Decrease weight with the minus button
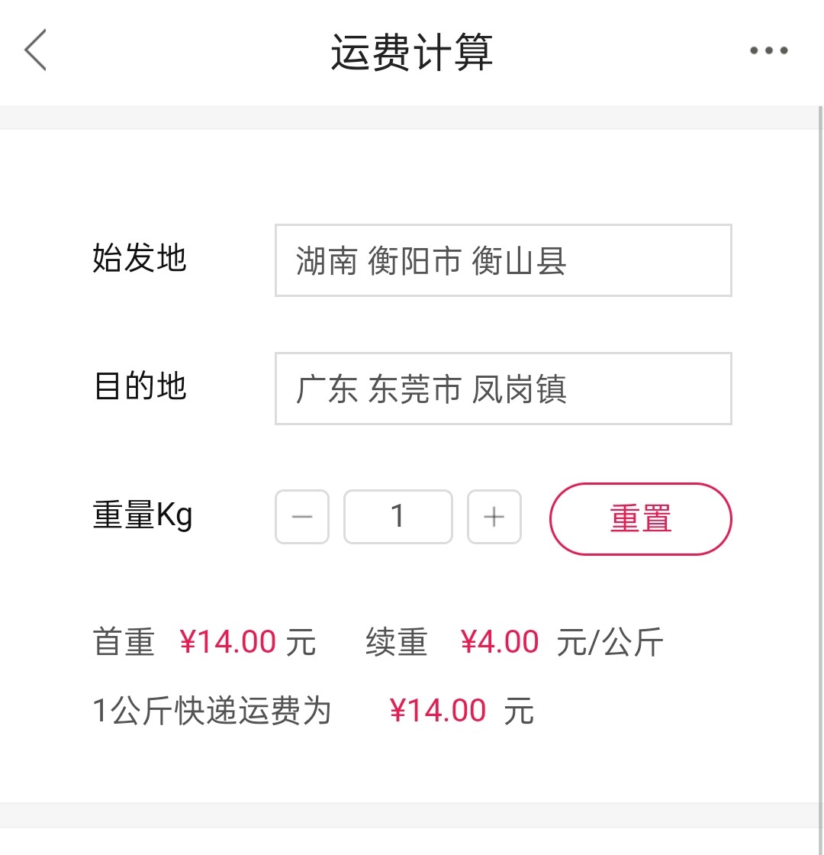 point(302,517)
